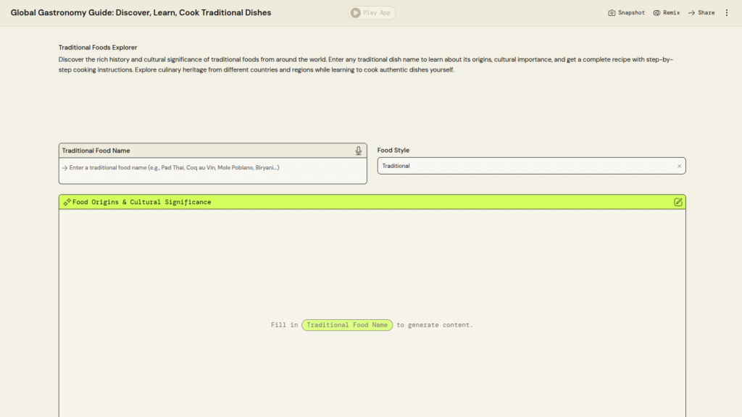
Task: Click the play triangle icon in Play App
Action: click(355, 12)
